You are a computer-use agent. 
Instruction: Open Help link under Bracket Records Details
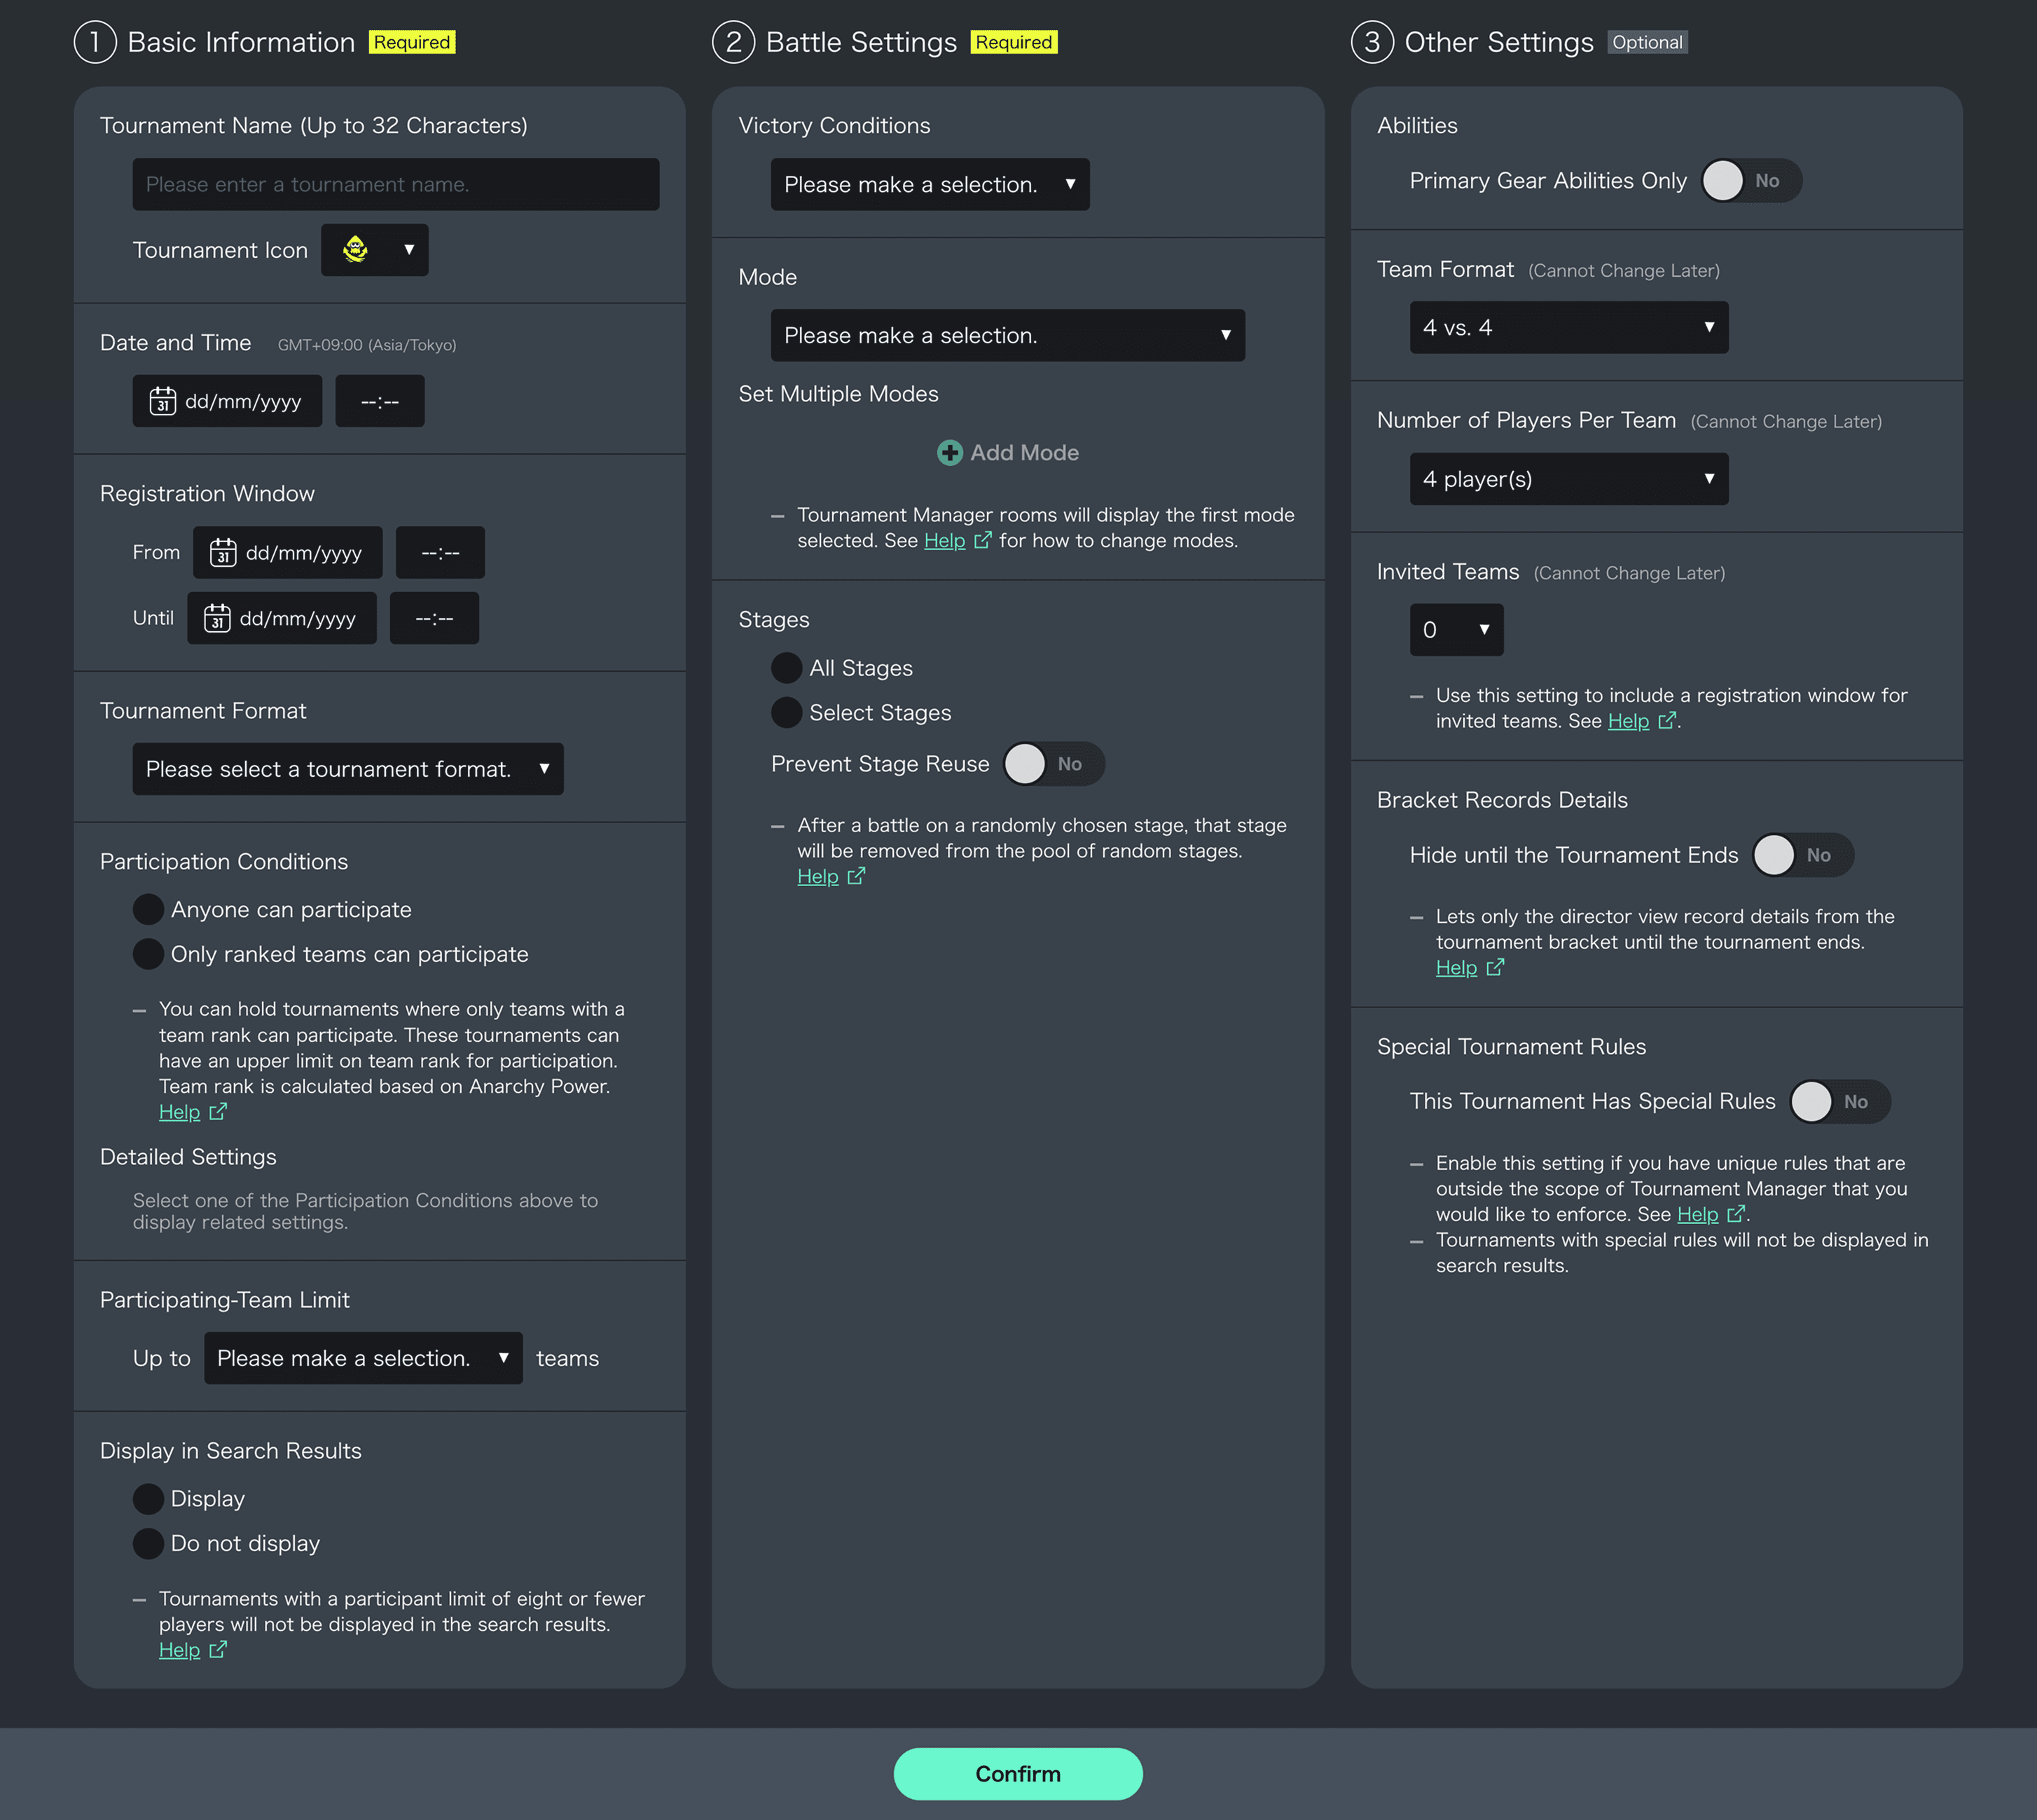coord(1456,968)
